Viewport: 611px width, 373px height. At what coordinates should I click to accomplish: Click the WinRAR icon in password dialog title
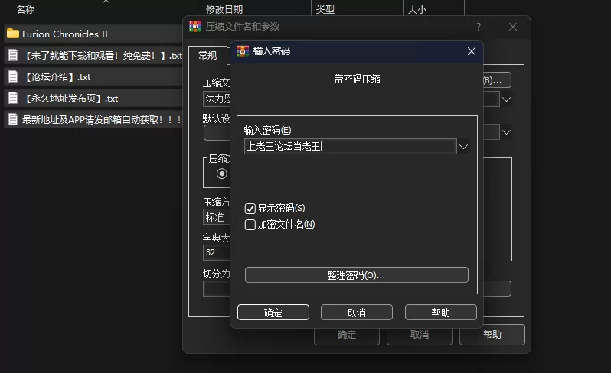pos(243,51)
